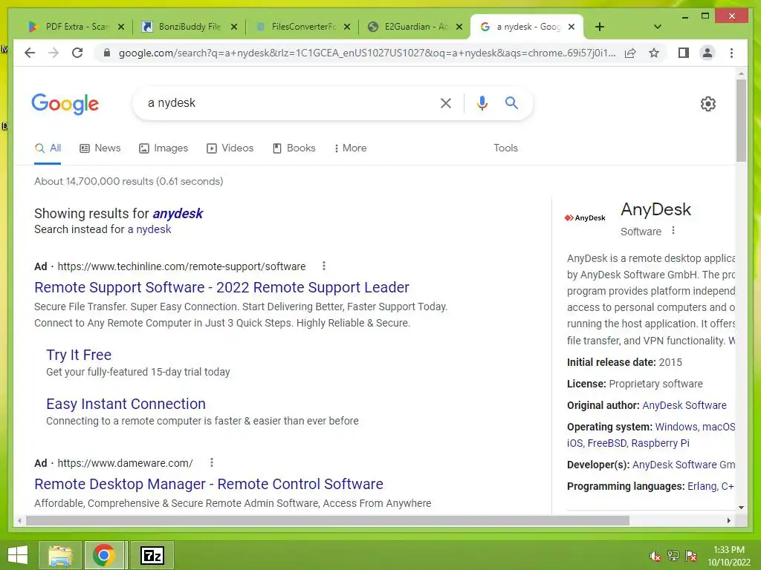The height and width of the screenshot is (570, 761).
Task: Clear the search box with the X icon
Action: tap(446, 102)
